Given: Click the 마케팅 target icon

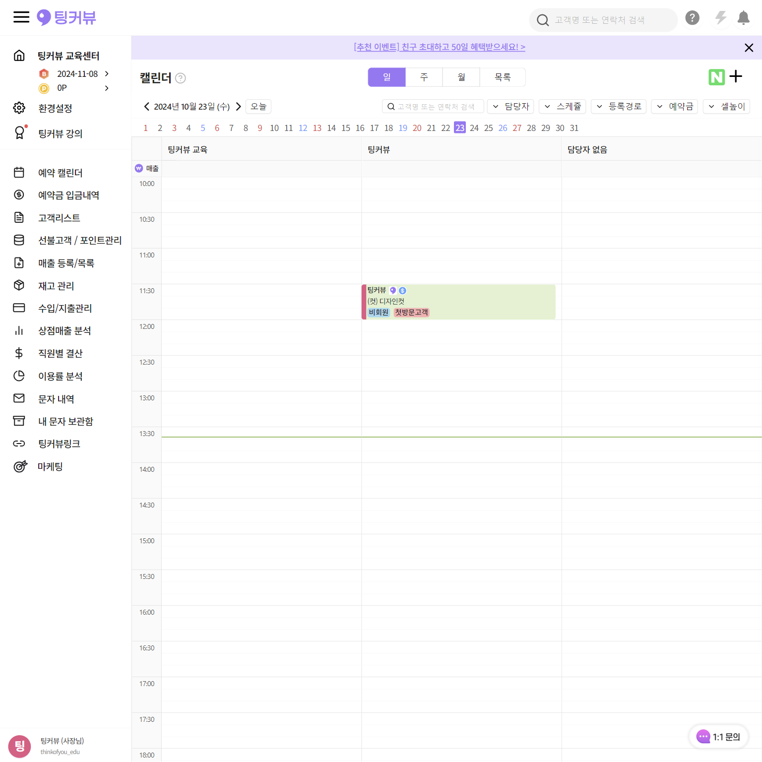Looking at the screenshot, I should coord(20,466).
